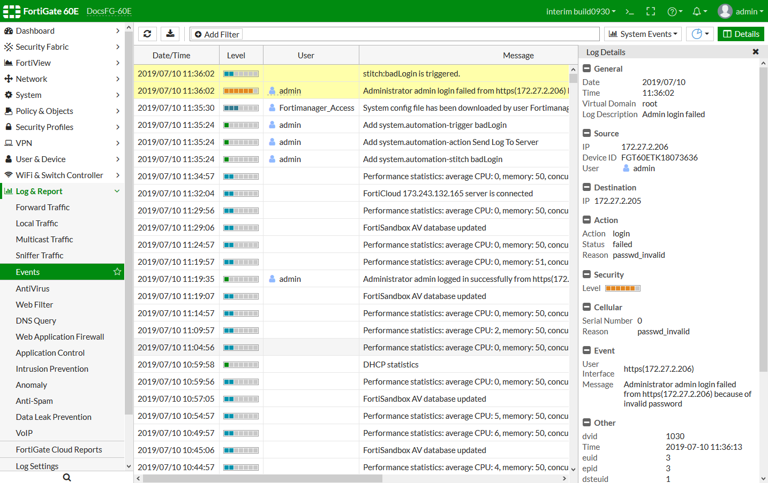Collapse the Security section in Log Details
This screenshot has height=483, width=768.
(x=587, y=274)
